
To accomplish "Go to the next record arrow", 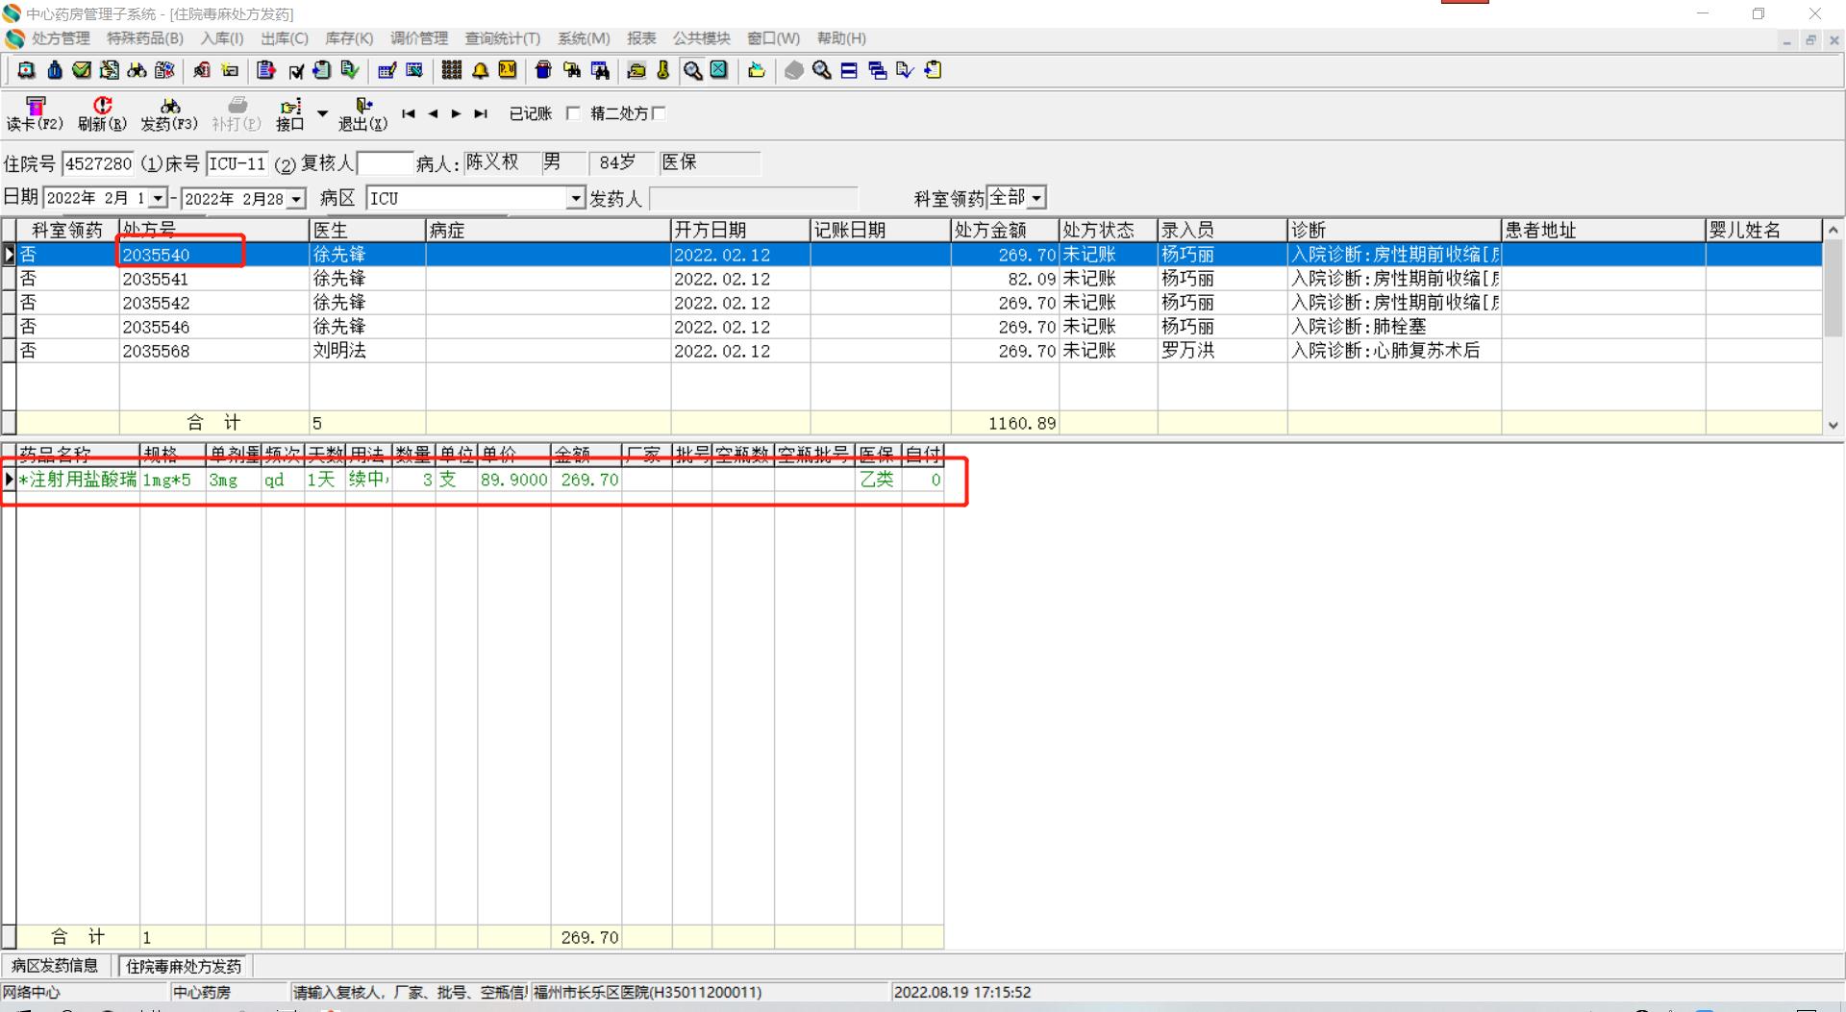I will pos(456,113).
